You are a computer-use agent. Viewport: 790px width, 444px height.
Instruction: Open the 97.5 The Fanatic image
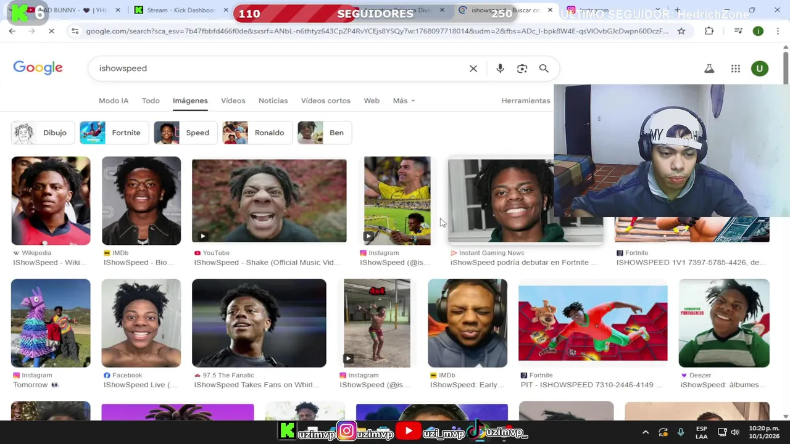pos(259,323)
